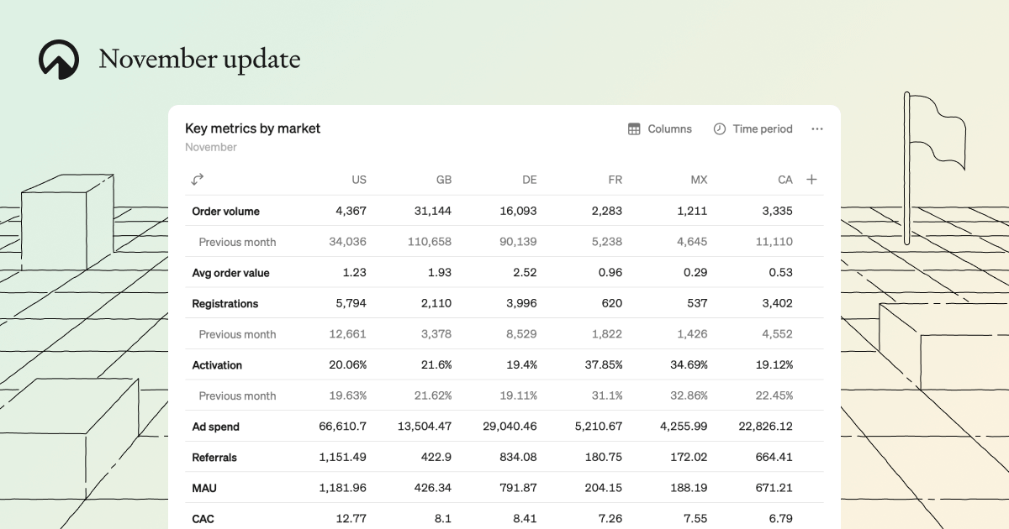Viewport: 1009px width, 529px height.
Task: Select the Registrations row label
Action: [x=225, y=304]
